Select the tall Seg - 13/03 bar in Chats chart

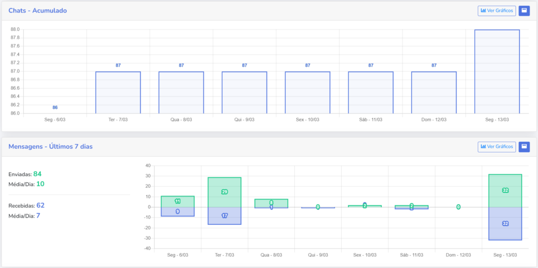(x=497, y=71)
